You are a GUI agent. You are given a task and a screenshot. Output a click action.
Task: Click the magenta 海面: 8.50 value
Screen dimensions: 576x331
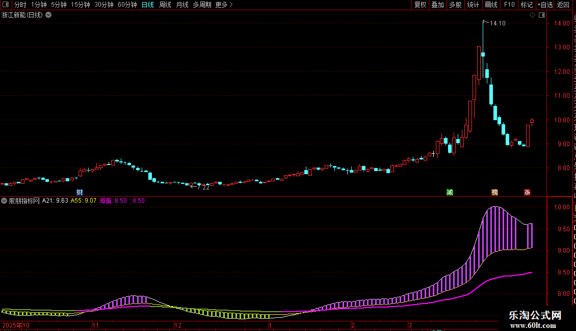pos(113,201)
